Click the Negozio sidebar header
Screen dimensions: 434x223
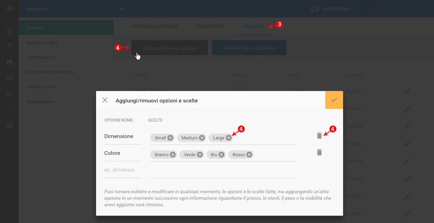[37, 9]
